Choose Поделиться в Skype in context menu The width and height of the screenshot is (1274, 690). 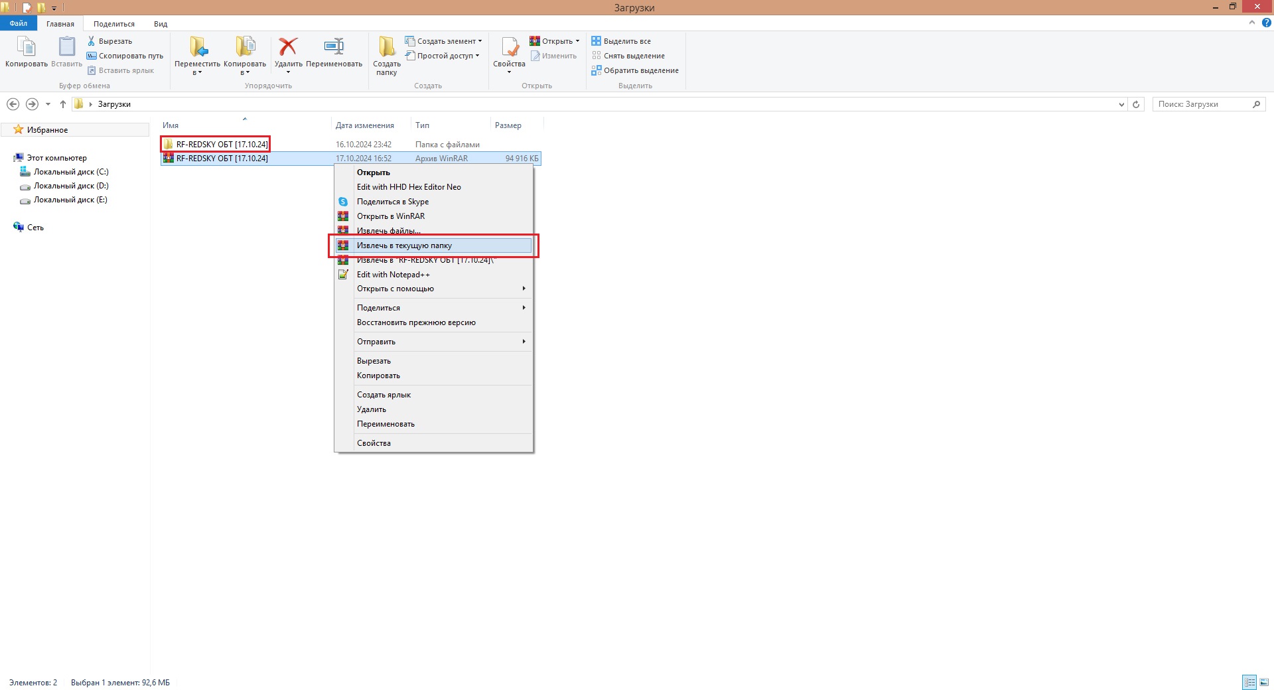(x=433, y=202)
